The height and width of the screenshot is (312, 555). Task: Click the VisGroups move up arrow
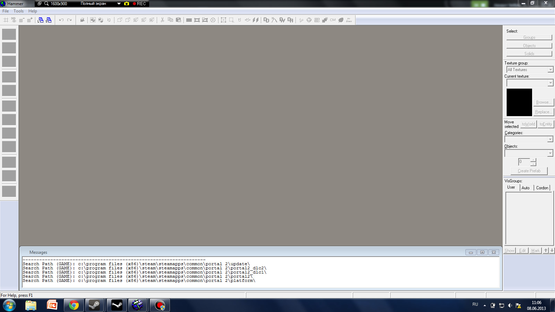click(546, 251)
